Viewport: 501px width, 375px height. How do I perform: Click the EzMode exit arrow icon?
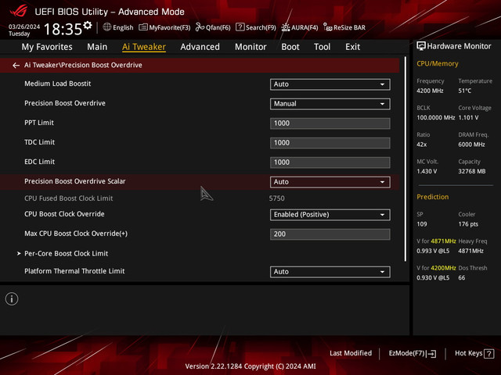[431, 353]
